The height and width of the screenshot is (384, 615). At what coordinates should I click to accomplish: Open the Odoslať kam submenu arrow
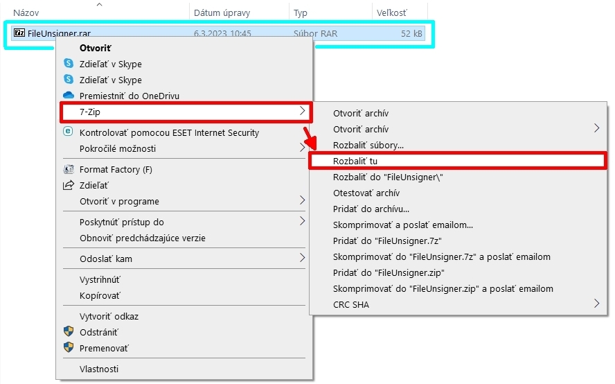coord(302,259)
